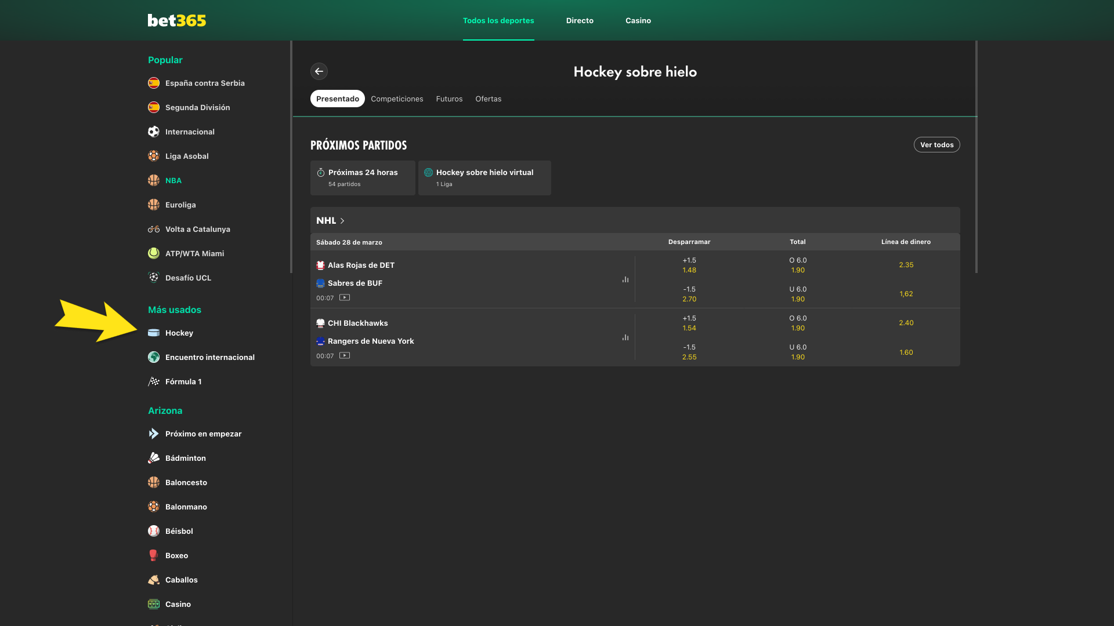Viewport: 1114px width, 626px height.
Task: Open España contra Serbia flag icon
Action: [x=154, y=83]
